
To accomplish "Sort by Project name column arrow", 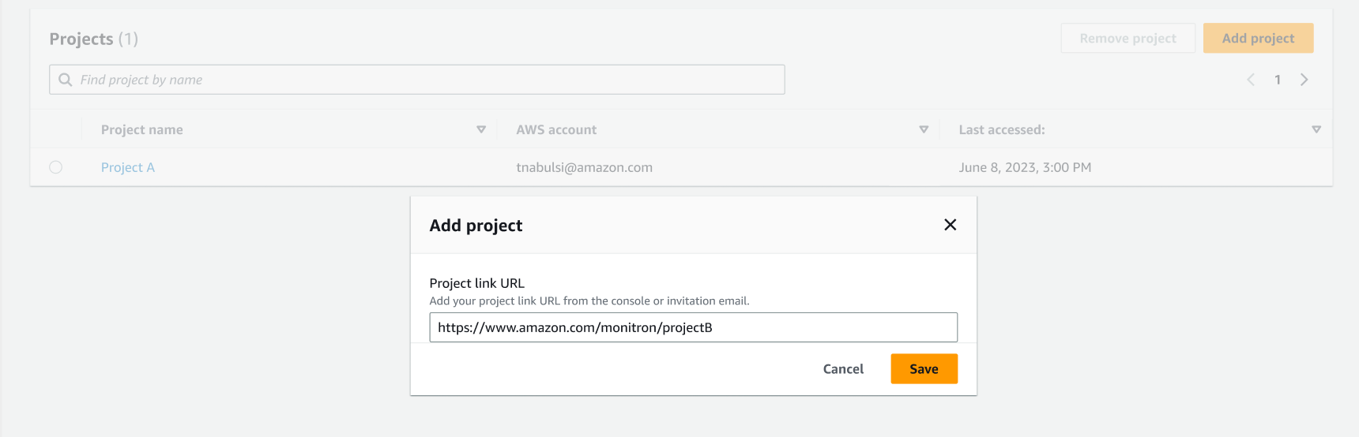I will [x=481, y=129].
